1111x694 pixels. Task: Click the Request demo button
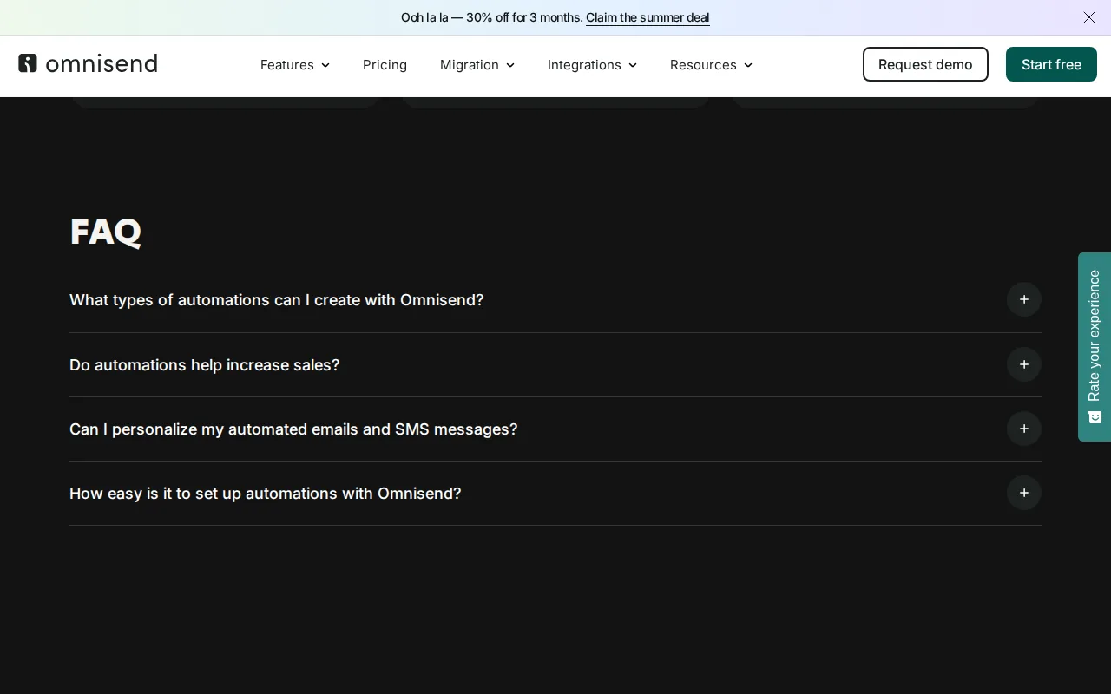[925, 64]
